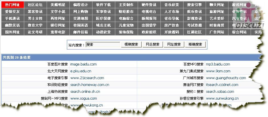Select 财经股市 category

[126, 12]
